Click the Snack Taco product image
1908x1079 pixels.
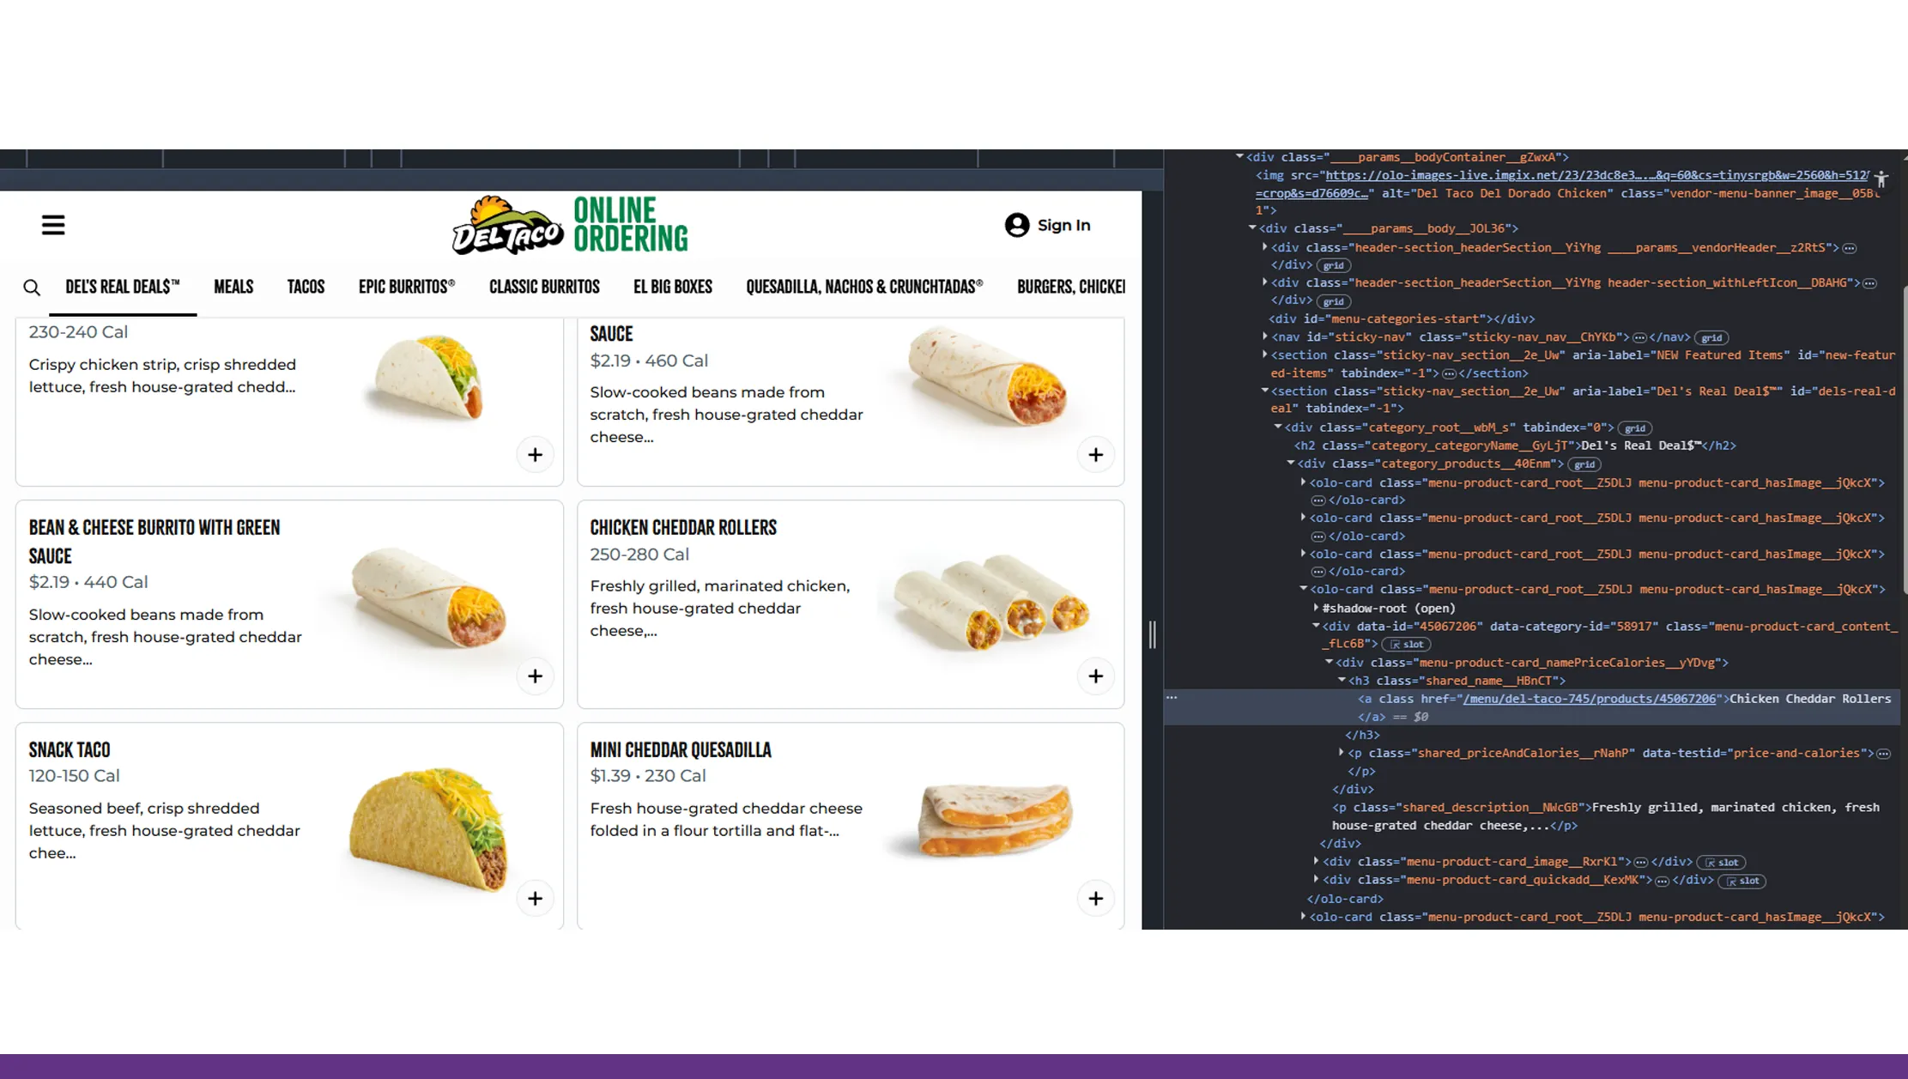click(428, 827)
